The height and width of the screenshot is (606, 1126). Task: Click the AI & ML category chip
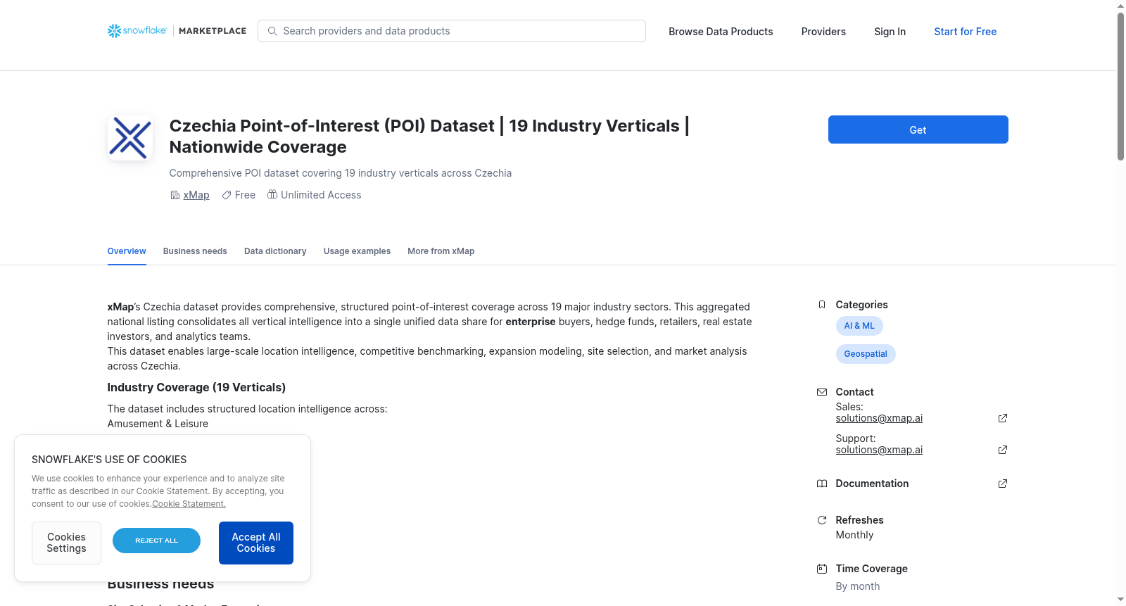[859, 326]
